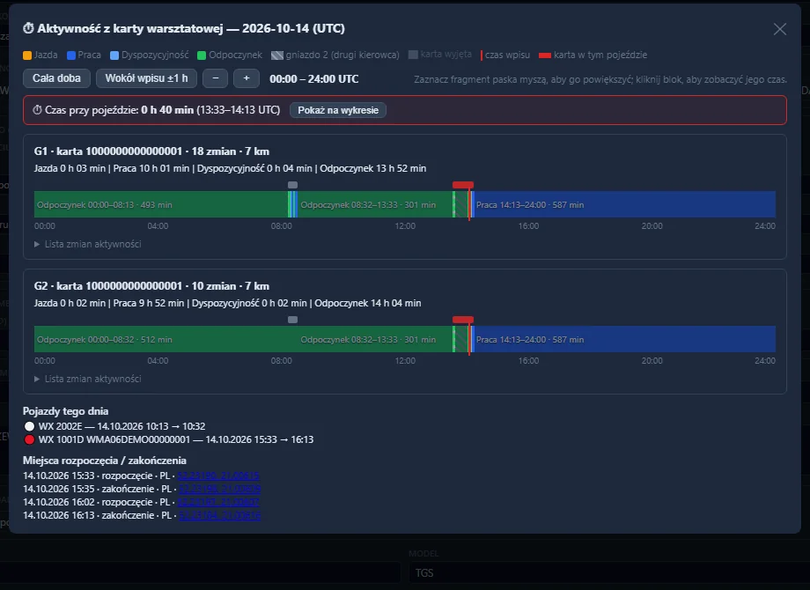Select the Cała doba range button
Image resolution: width=810 pixels, height=590 pixels.
[57, 78]
